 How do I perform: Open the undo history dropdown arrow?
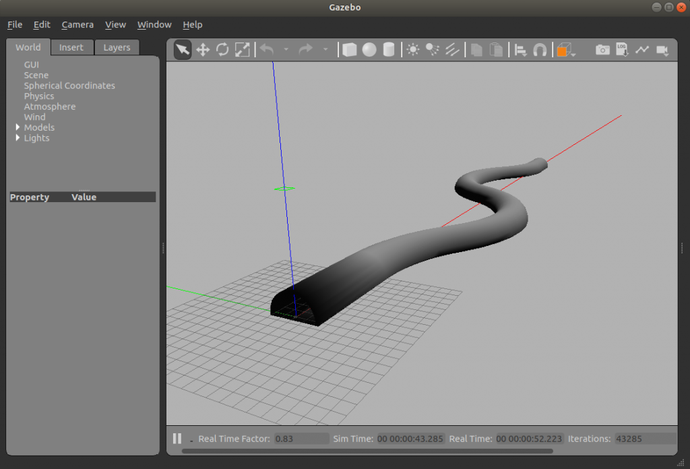pos(286,50)
